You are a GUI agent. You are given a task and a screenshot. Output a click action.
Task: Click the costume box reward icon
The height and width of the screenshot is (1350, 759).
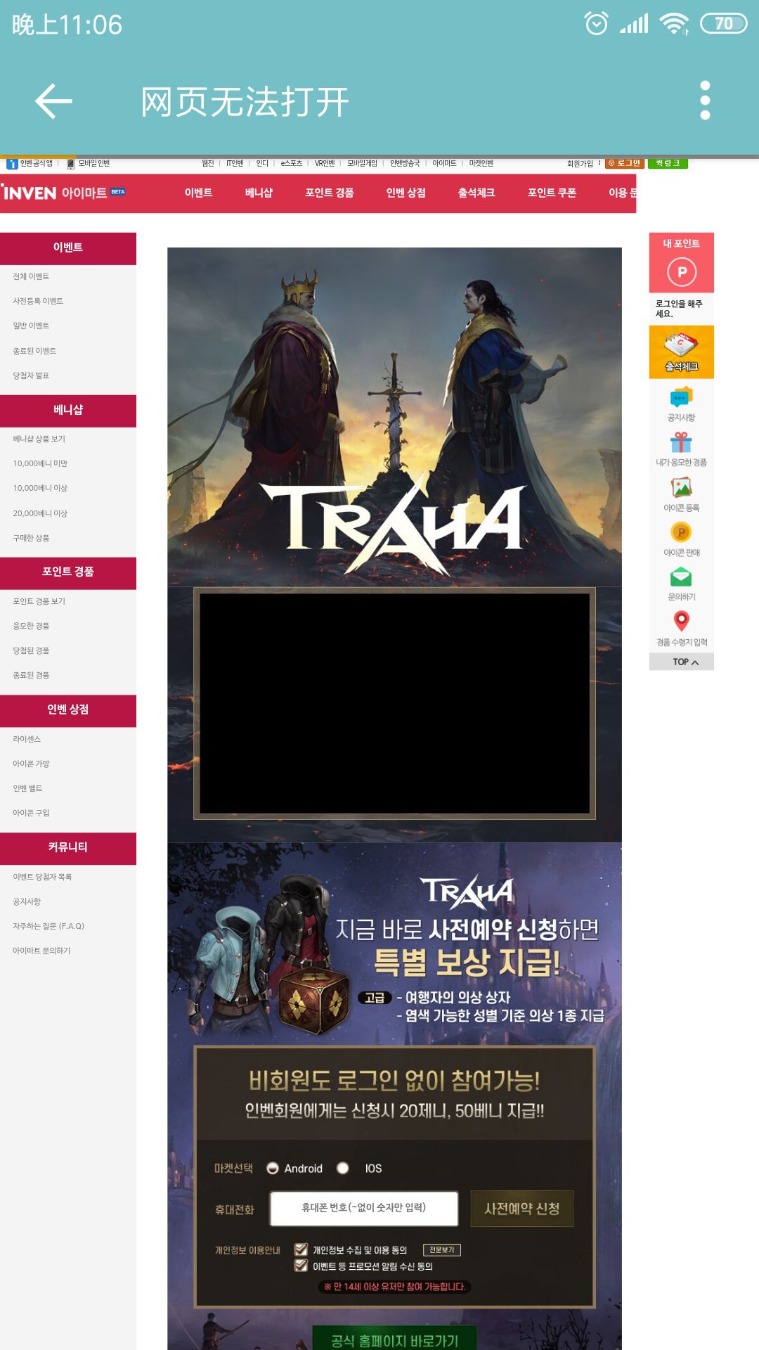314,1000
